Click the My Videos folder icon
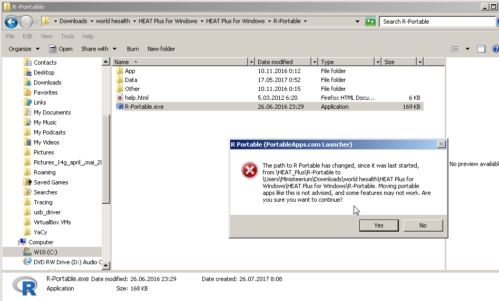This screenshot has height=301, width=499. [x=28, y=142]
